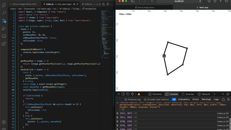Viewport: 231px width, 130px height.
Task: Split the VS Code editor to the right
Action: pyautogui.click(x=108, y=4)
